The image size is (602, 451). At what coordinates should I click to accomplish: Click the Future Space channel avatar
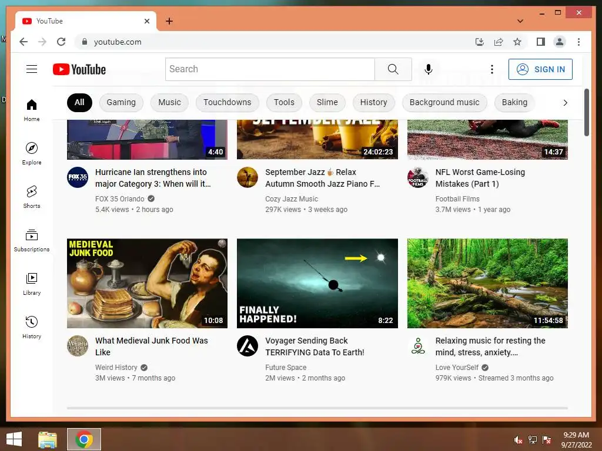[x=248, y=346]
